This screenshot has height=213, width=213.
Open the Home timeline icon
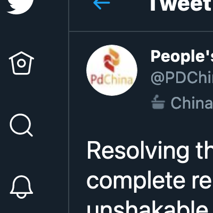[x=21, y=63]
